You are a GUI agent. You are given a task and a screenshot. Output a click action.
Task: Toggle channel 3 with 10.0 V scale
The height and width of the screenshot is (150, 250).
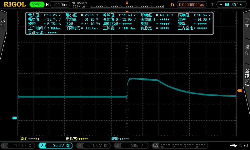point(93,146)
